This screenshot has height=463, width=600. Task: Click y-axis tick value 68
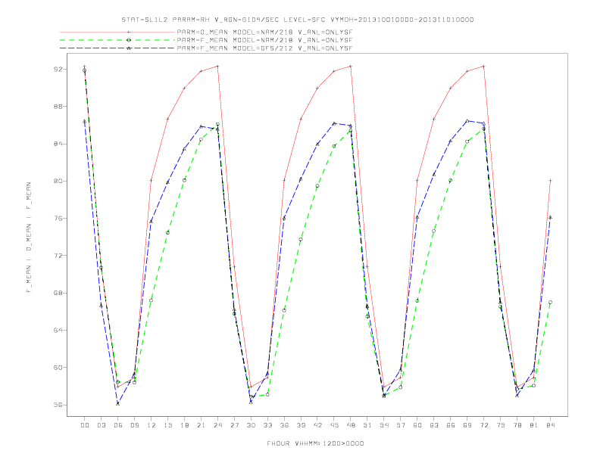pyautogui.click(x=58, y=293)
